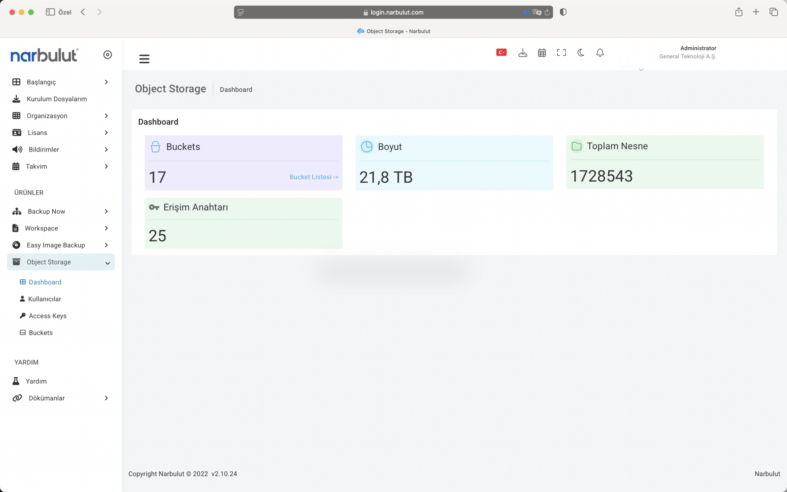Open Access Keys submenu item
787x492 pixels.
(x=47, y=315)
